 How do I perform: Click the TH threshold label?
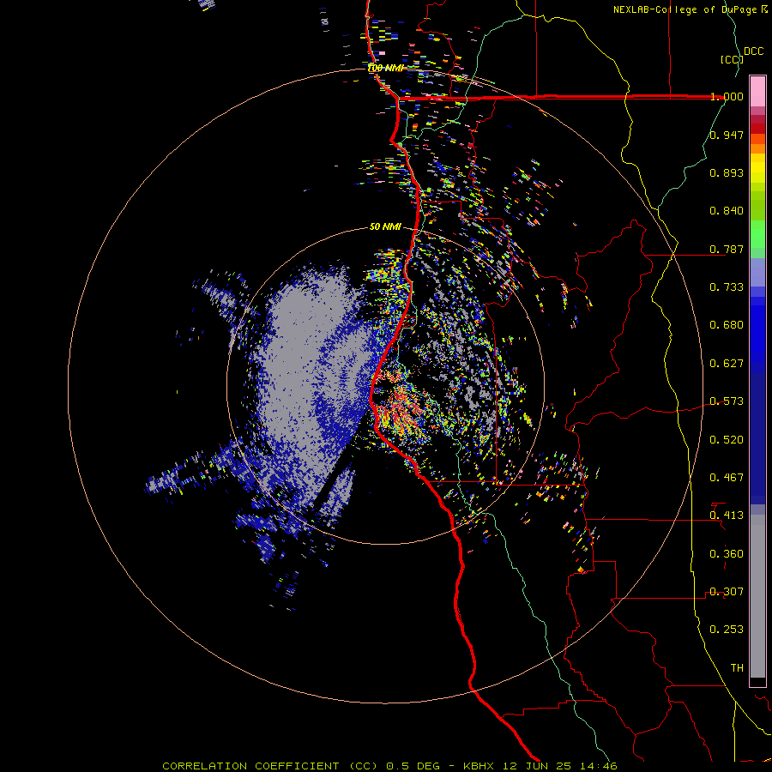coord(737,668)
